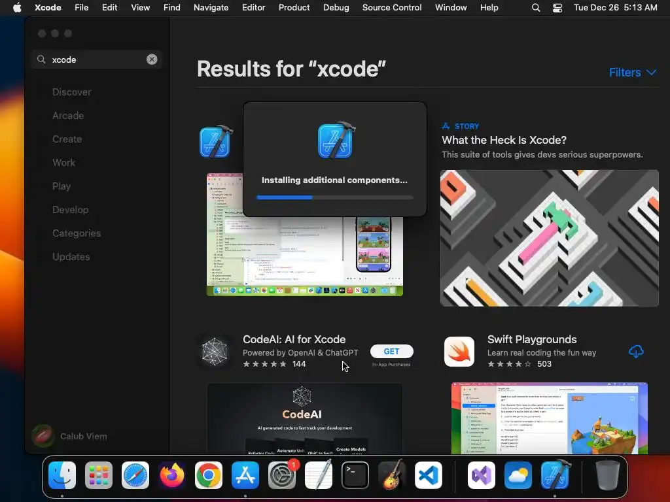Open System Settings with update badge
Image resolution: width=670 pixels, height=502 pixels.
[x=282, y=475]
